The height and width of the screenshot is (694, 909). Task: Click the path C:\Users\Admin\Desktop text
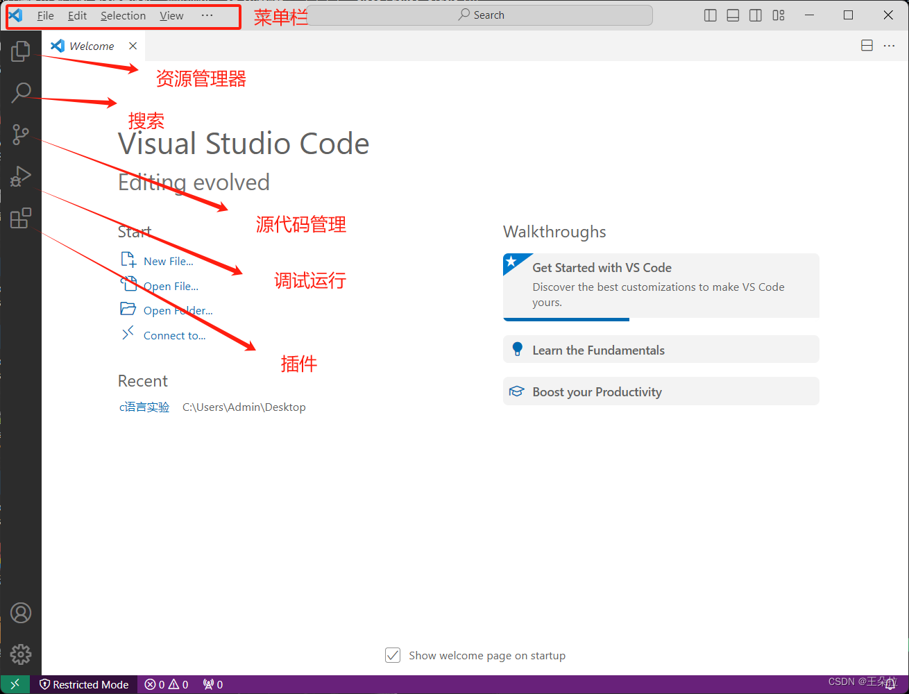(244, 407)
